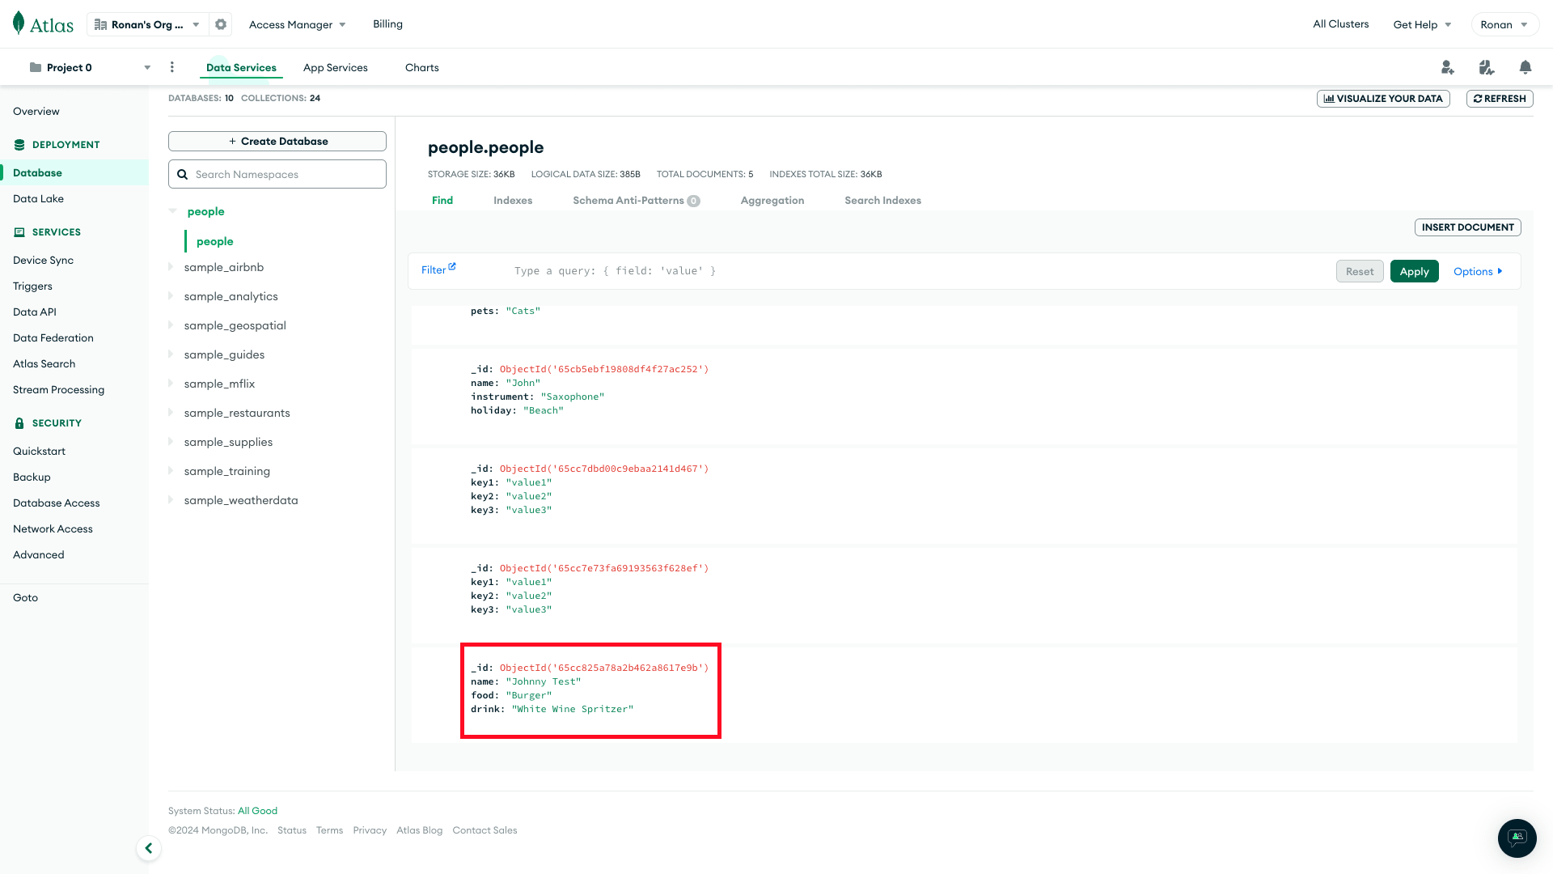Viewport: 1553px width, 874px height.
Task: Open the Project 0 selector
Action: pos(89,67)
